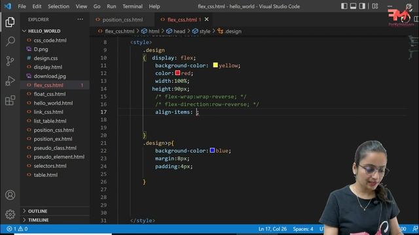The height and width of the screenshot is (235, 419).
Task: Click the download.jpg file icon
Action: click(29, 76)
